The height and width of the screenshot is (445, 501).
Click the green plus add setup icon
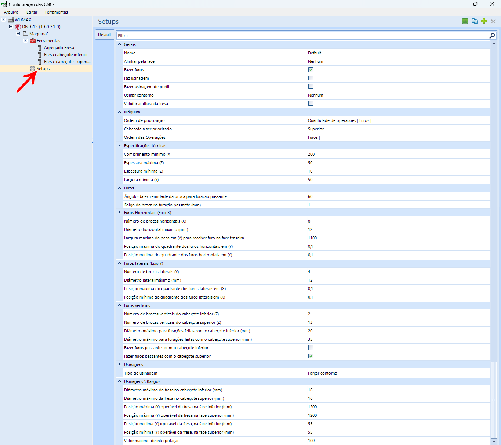[484, 21]
